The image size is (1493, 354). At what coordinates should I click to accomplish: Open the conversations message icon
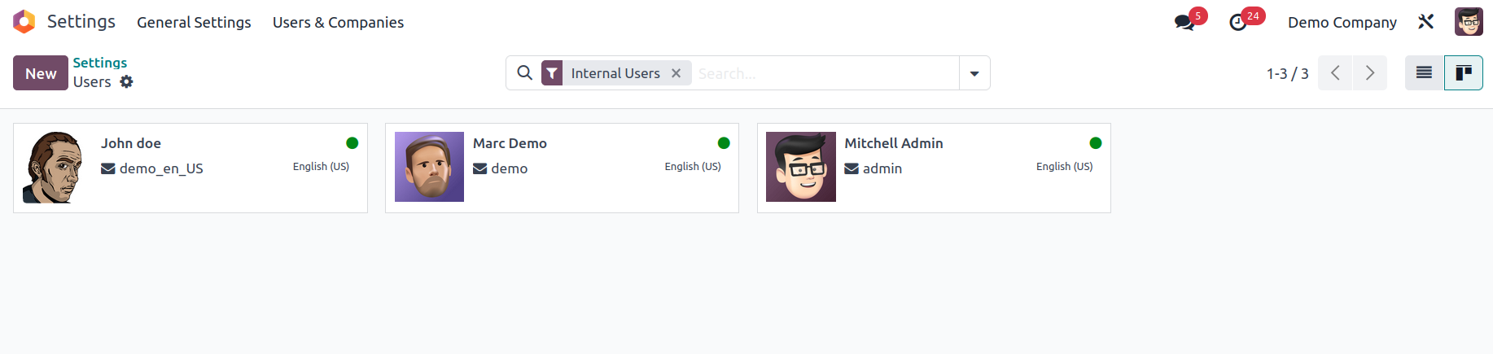pyautogui.click(x=1184, y=23)
